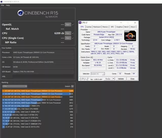This screenshot has width=162, height=138.
Task: Click the Cinebench R15 logo sphere
Action: pyautogui.click(x=21, y=13)
